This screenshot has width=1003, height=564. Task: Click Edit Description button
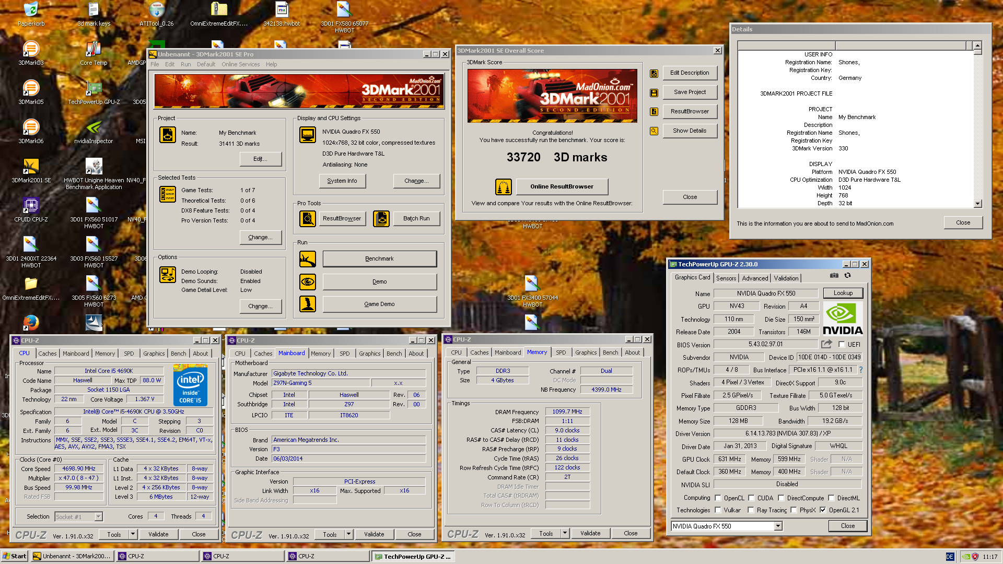coord(690,73)
